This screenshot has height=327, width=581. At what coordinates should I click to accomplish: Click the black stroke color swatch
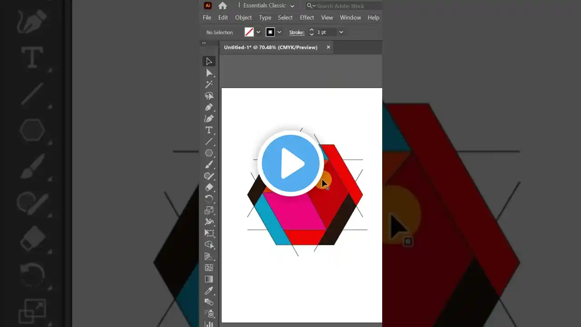pos(271,32)
